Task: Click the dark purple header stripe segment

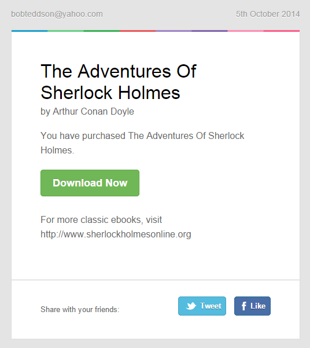Action: coord(209,31)
